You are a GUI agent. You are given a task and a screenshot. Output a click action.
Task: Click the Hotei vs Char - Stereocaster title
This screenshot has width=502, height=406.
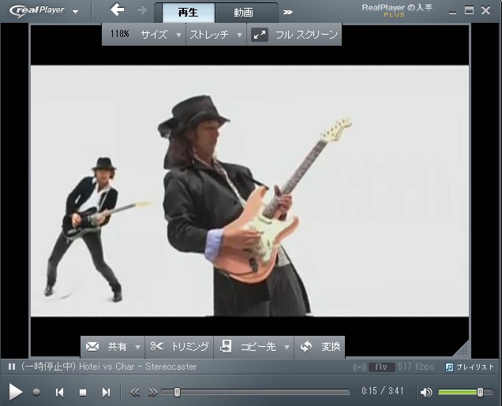point(137,367)
